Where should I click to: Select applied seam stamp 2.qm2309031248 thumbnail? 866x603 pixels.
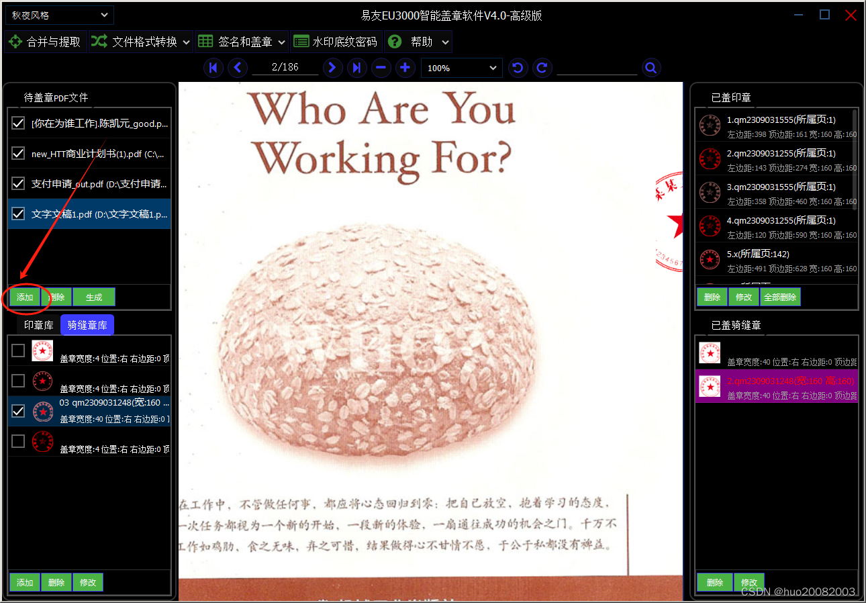point(710,386)
